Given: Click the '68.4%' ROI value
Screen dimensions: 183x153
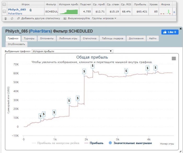Looking at the screenshot, I should click(126, 12).
